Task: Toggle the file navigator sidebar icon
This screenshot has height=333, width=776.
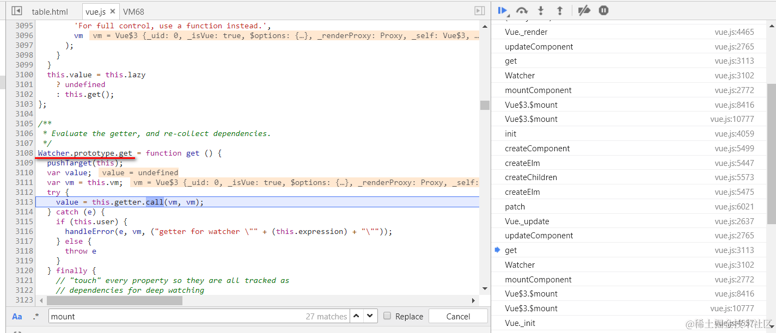Action: pos(17,11)
